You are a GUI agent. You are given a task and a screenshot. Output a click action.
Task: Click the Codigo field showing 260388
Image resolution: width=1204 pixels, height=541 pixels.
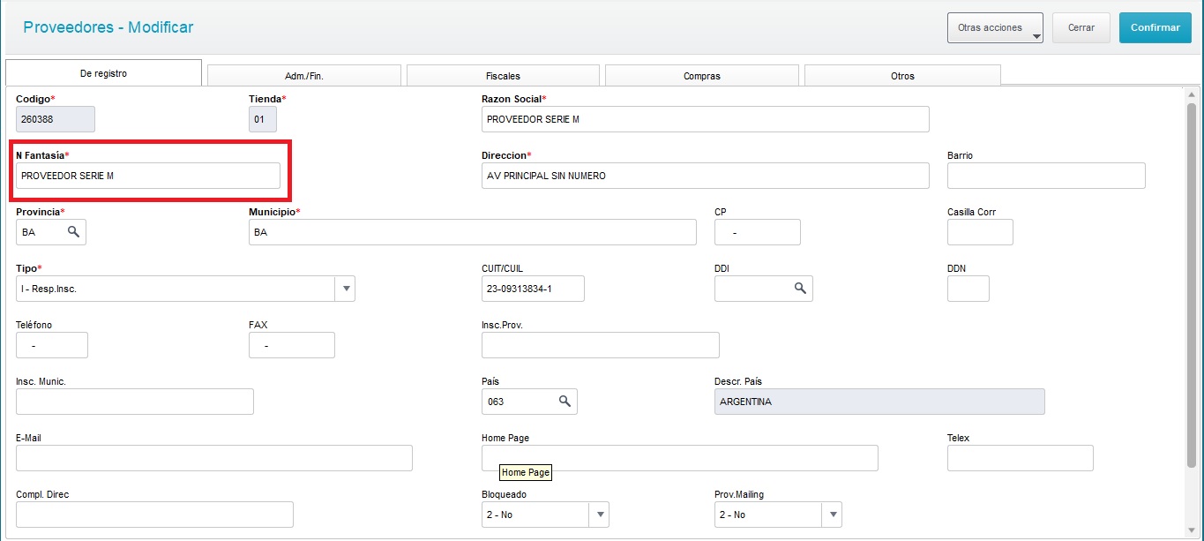(56, 119)
